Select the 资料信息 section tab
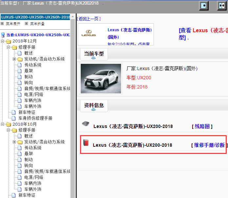 (x=94, y=106)
